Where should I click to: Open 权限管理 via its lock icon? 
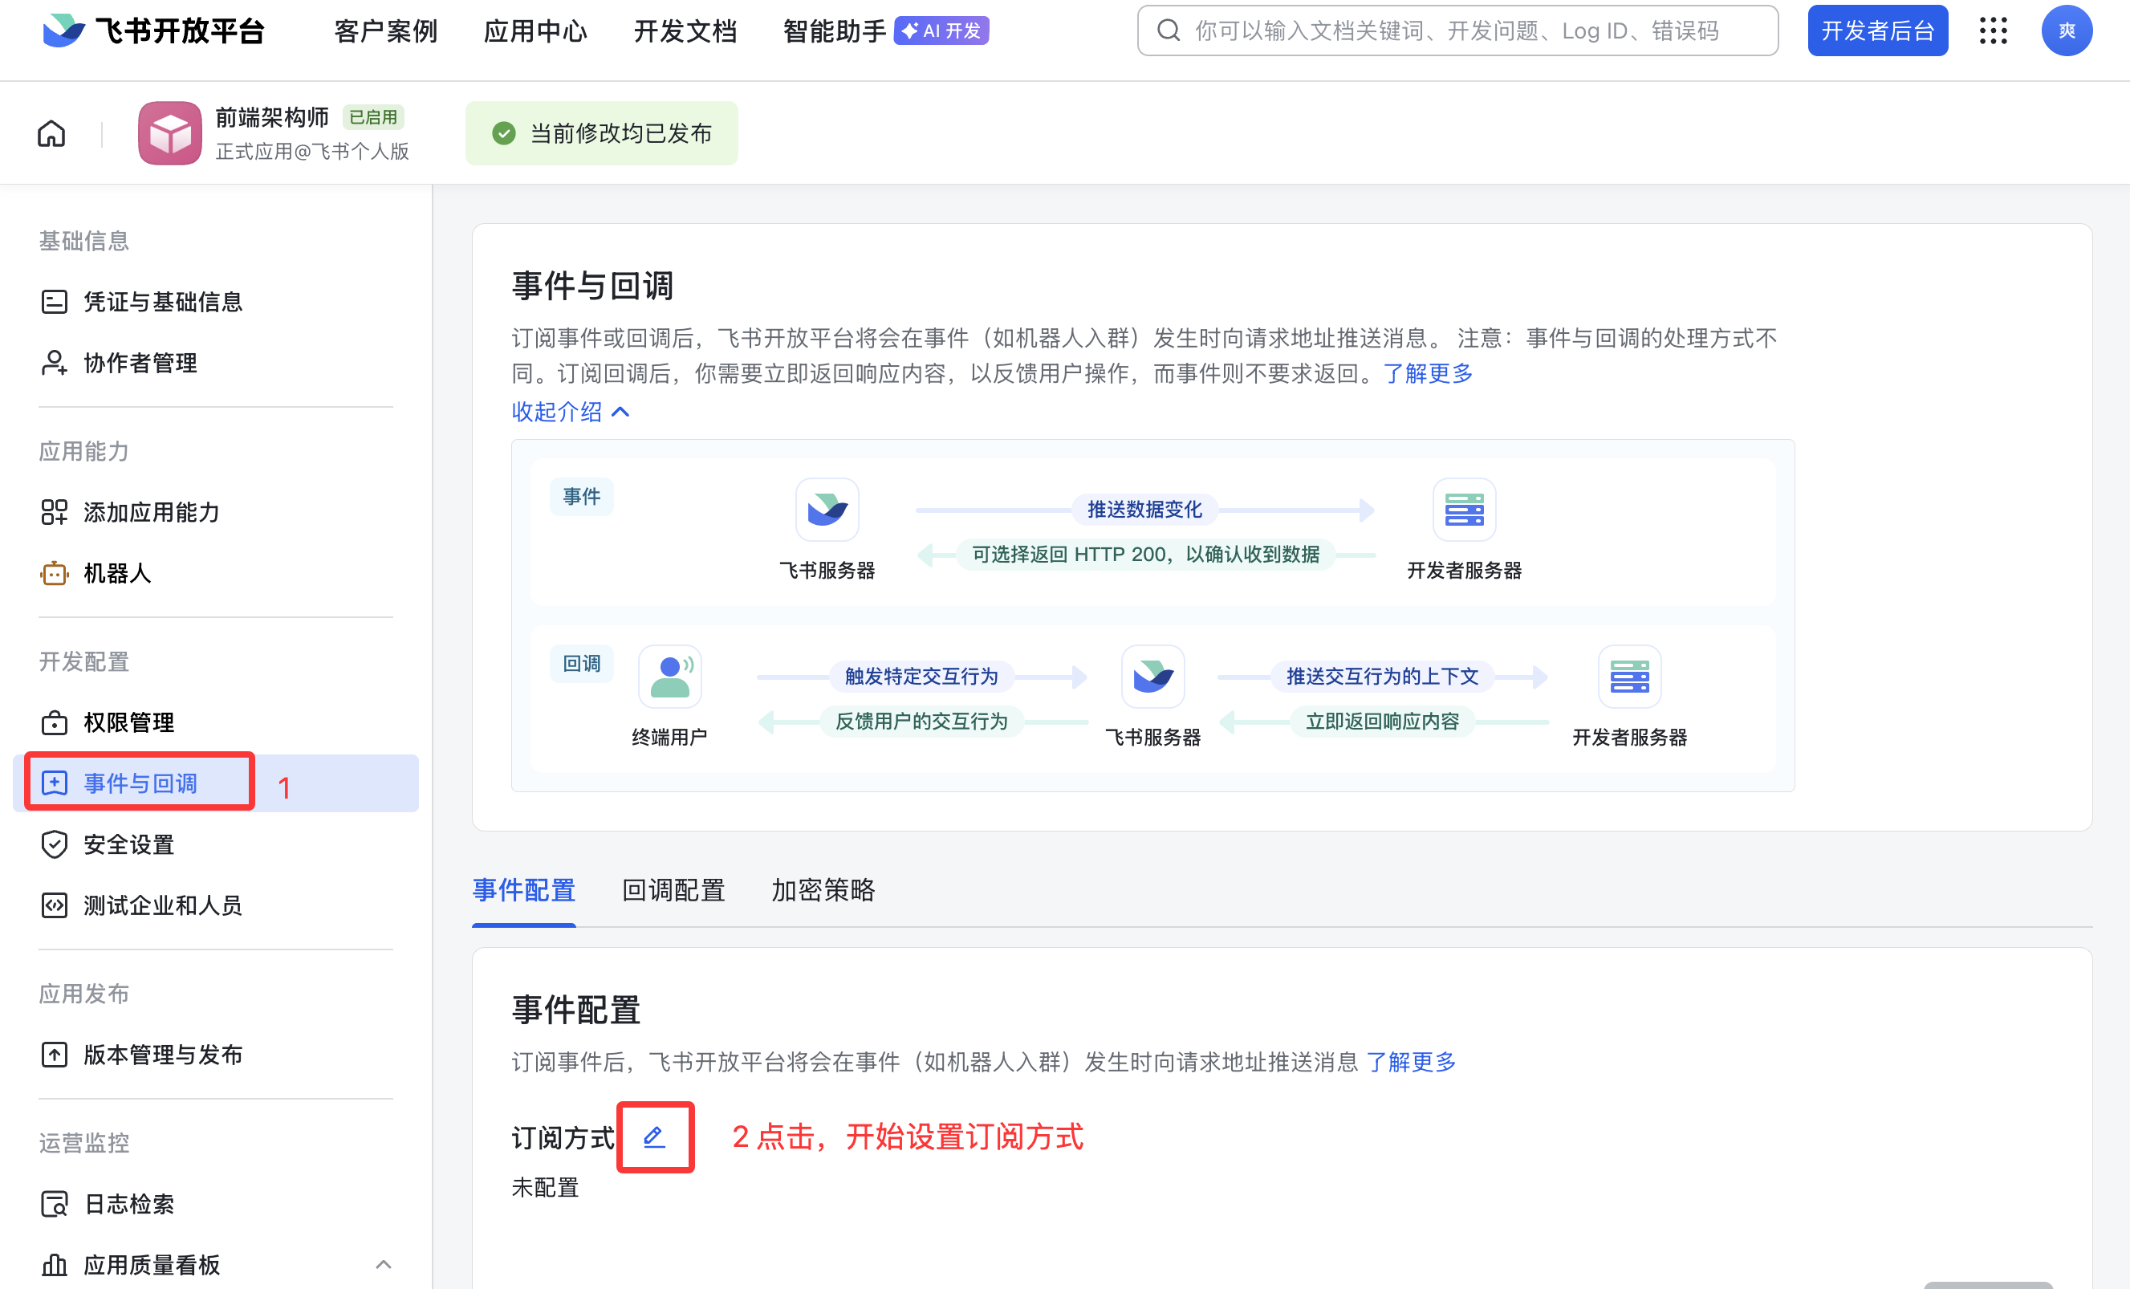pos(54,722)
